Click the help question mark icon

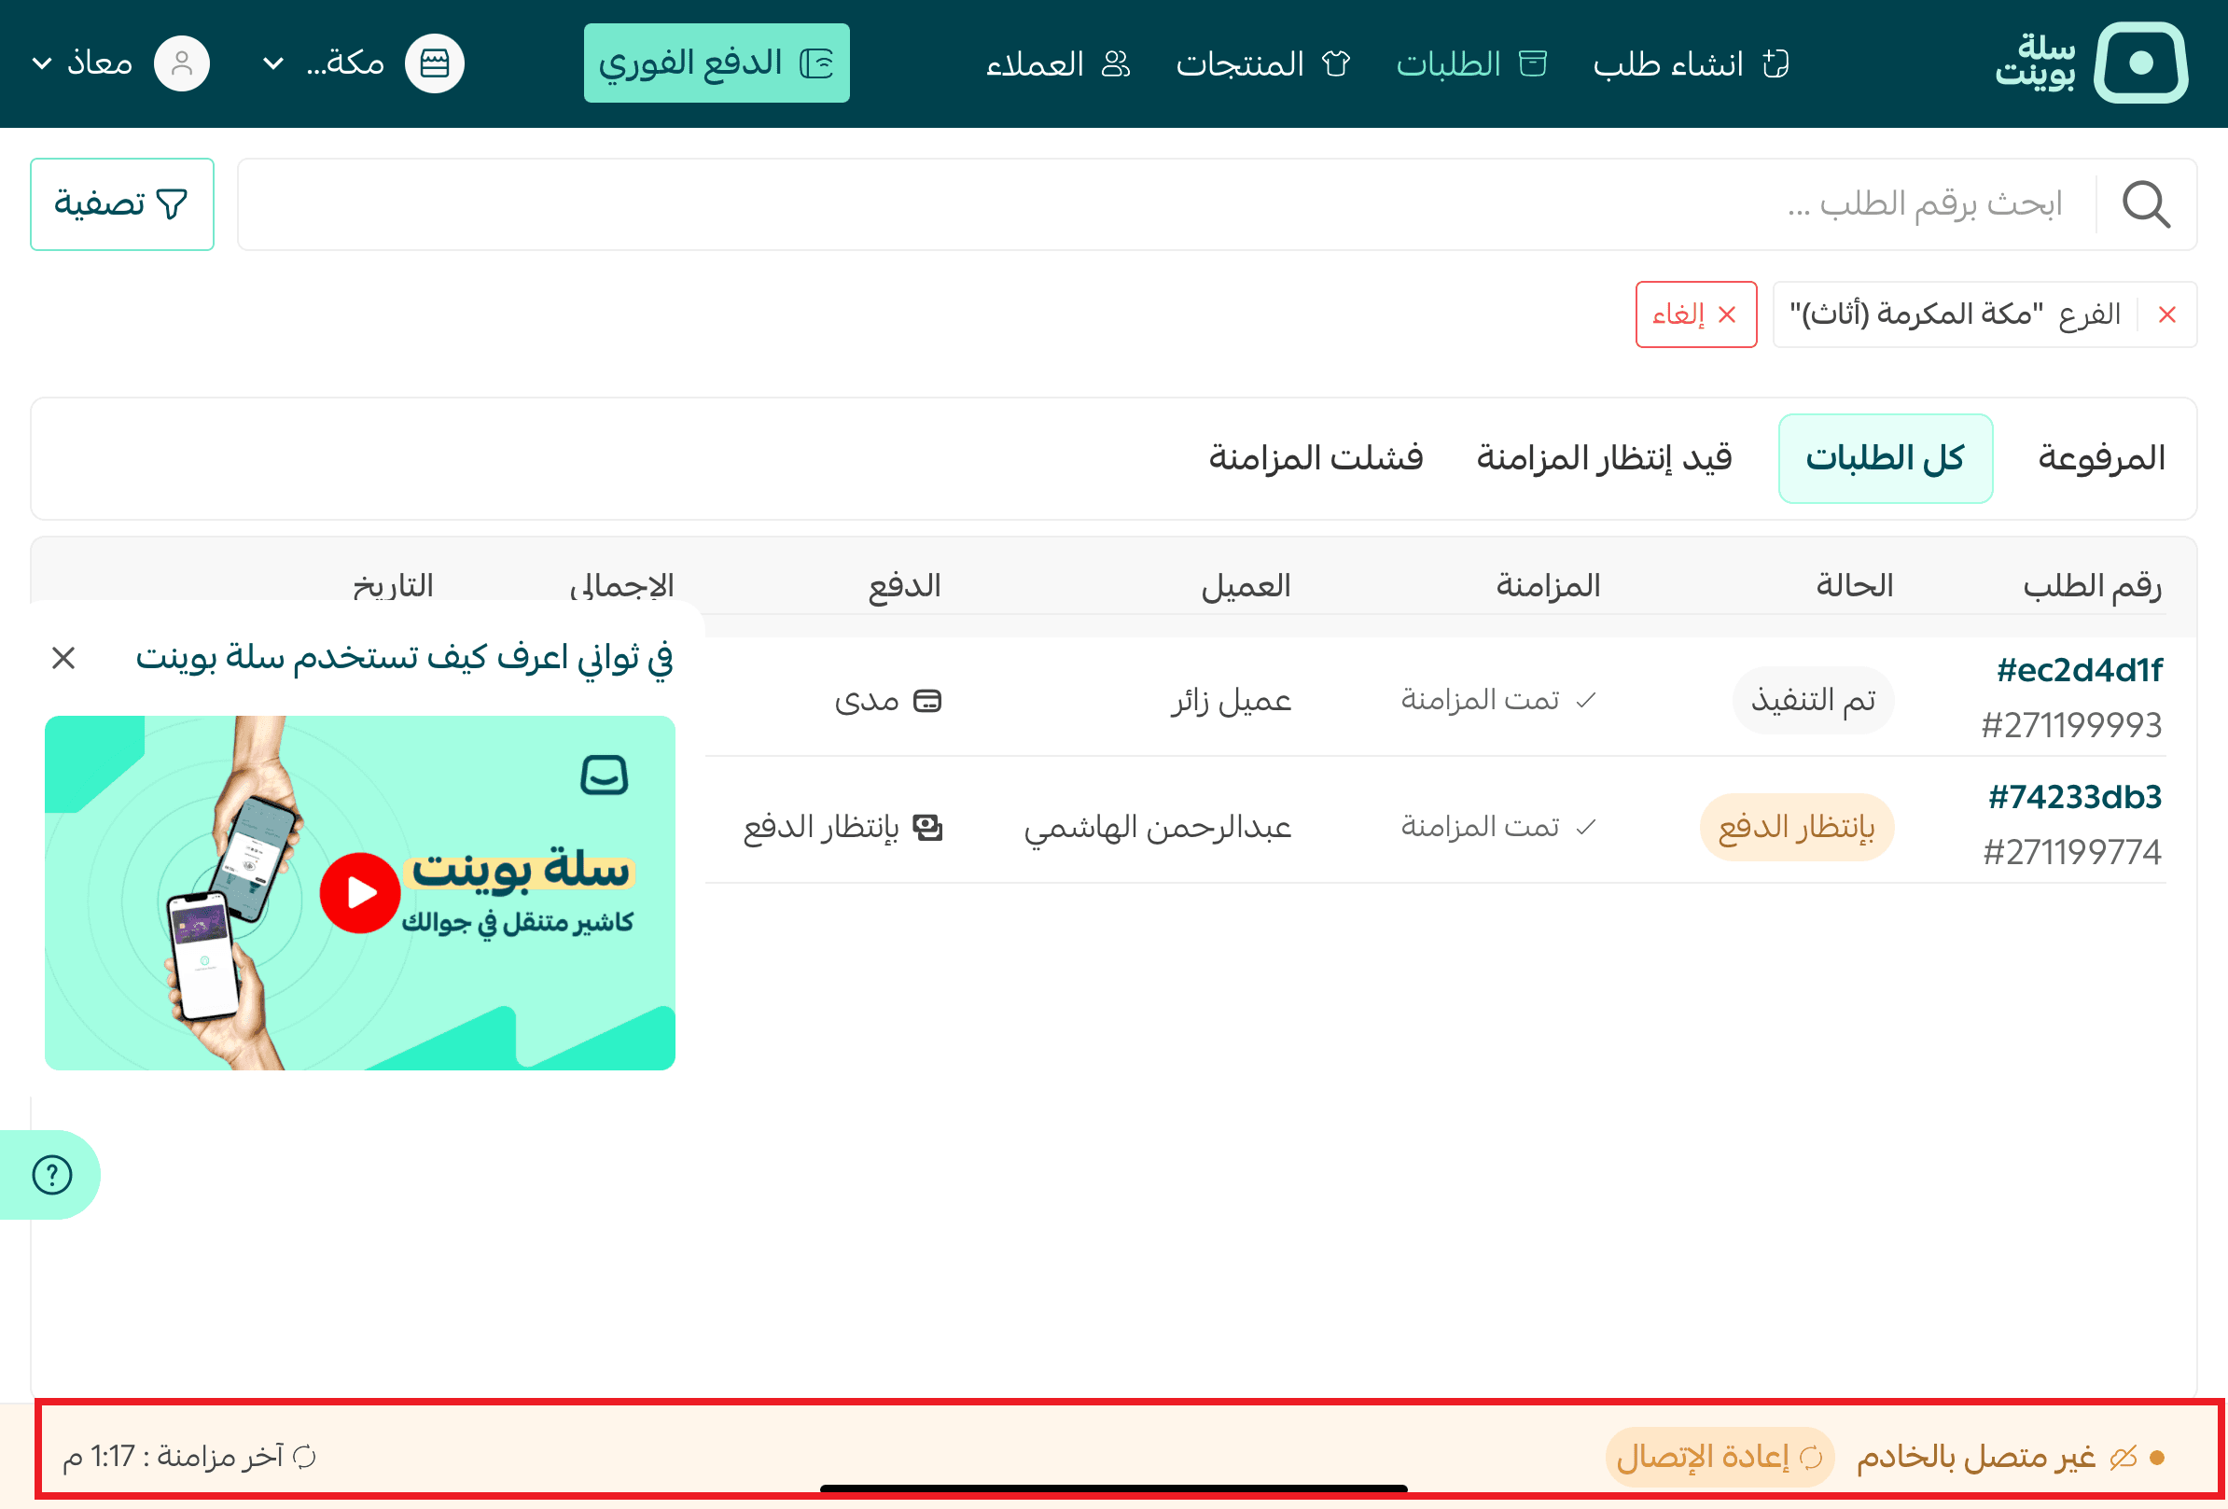pos(51,1174)
